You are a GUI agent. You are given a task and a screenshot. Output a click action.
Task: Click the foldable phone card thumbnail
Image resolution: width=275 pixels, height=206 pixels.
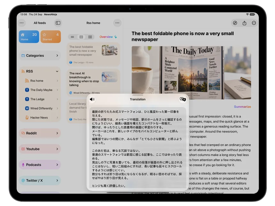(x=110, y=50)
